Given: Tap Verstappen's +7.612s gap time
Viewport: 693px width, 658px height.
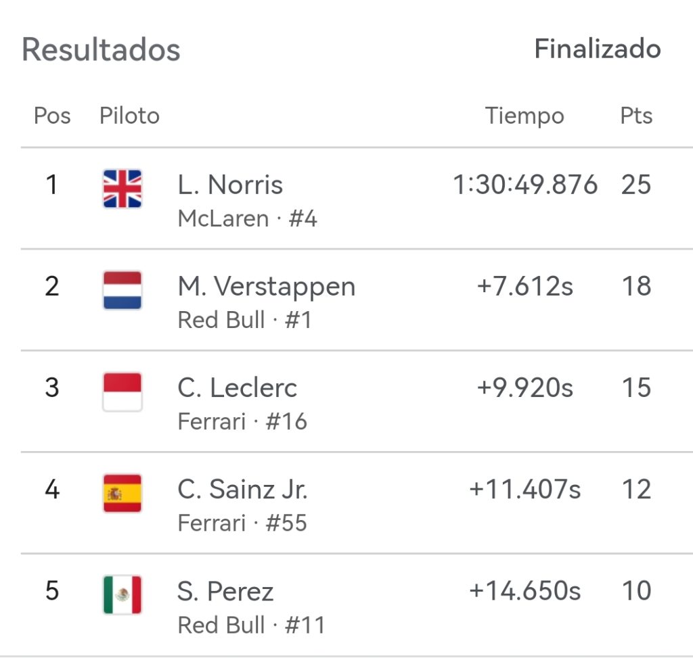Looking at the screenshot, I should pyautogui.click(x=525, y=286).
